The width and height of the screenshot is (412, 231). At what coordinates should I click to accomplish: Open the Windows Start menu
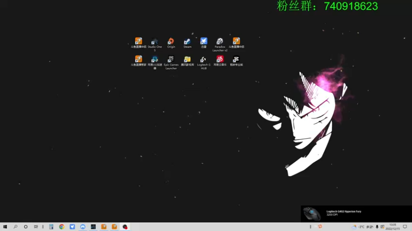(x=5, y=227)
